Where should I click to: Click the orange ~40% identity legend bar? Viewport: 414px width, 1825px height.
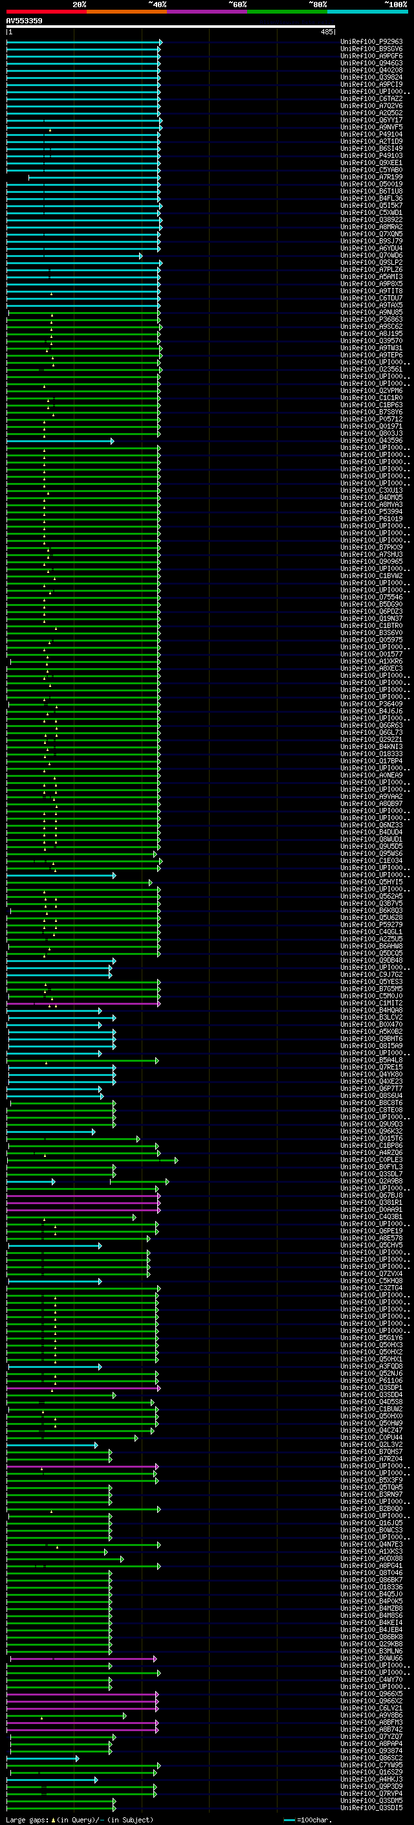click(127, 12)
